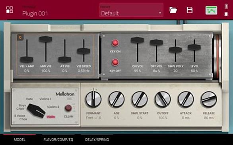
Task: Click the 100 % CUTOFF value
Action: coord(163,118)
